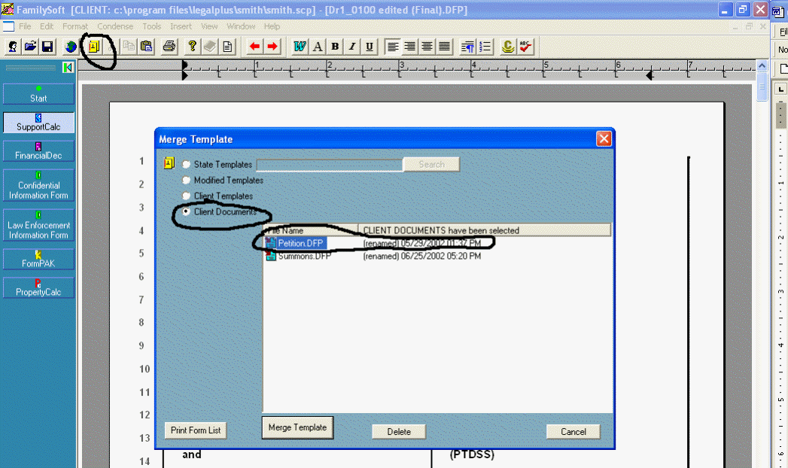Viewport: 788px width, 468px height.
Task: Open the FinancialDec sidebar button
Action: pyautogui.click(x=38, y=150)
